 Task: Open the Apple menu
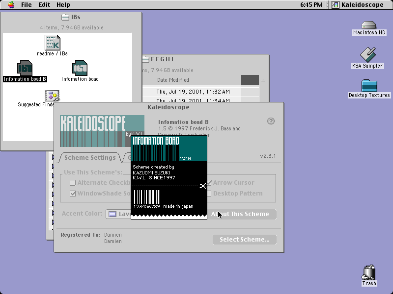(x=11, y=5)
